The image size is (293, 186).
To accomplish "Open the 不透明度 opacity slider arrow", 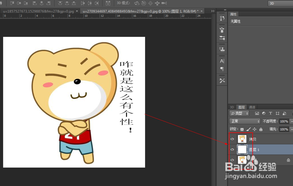I will tap(291, 121).
